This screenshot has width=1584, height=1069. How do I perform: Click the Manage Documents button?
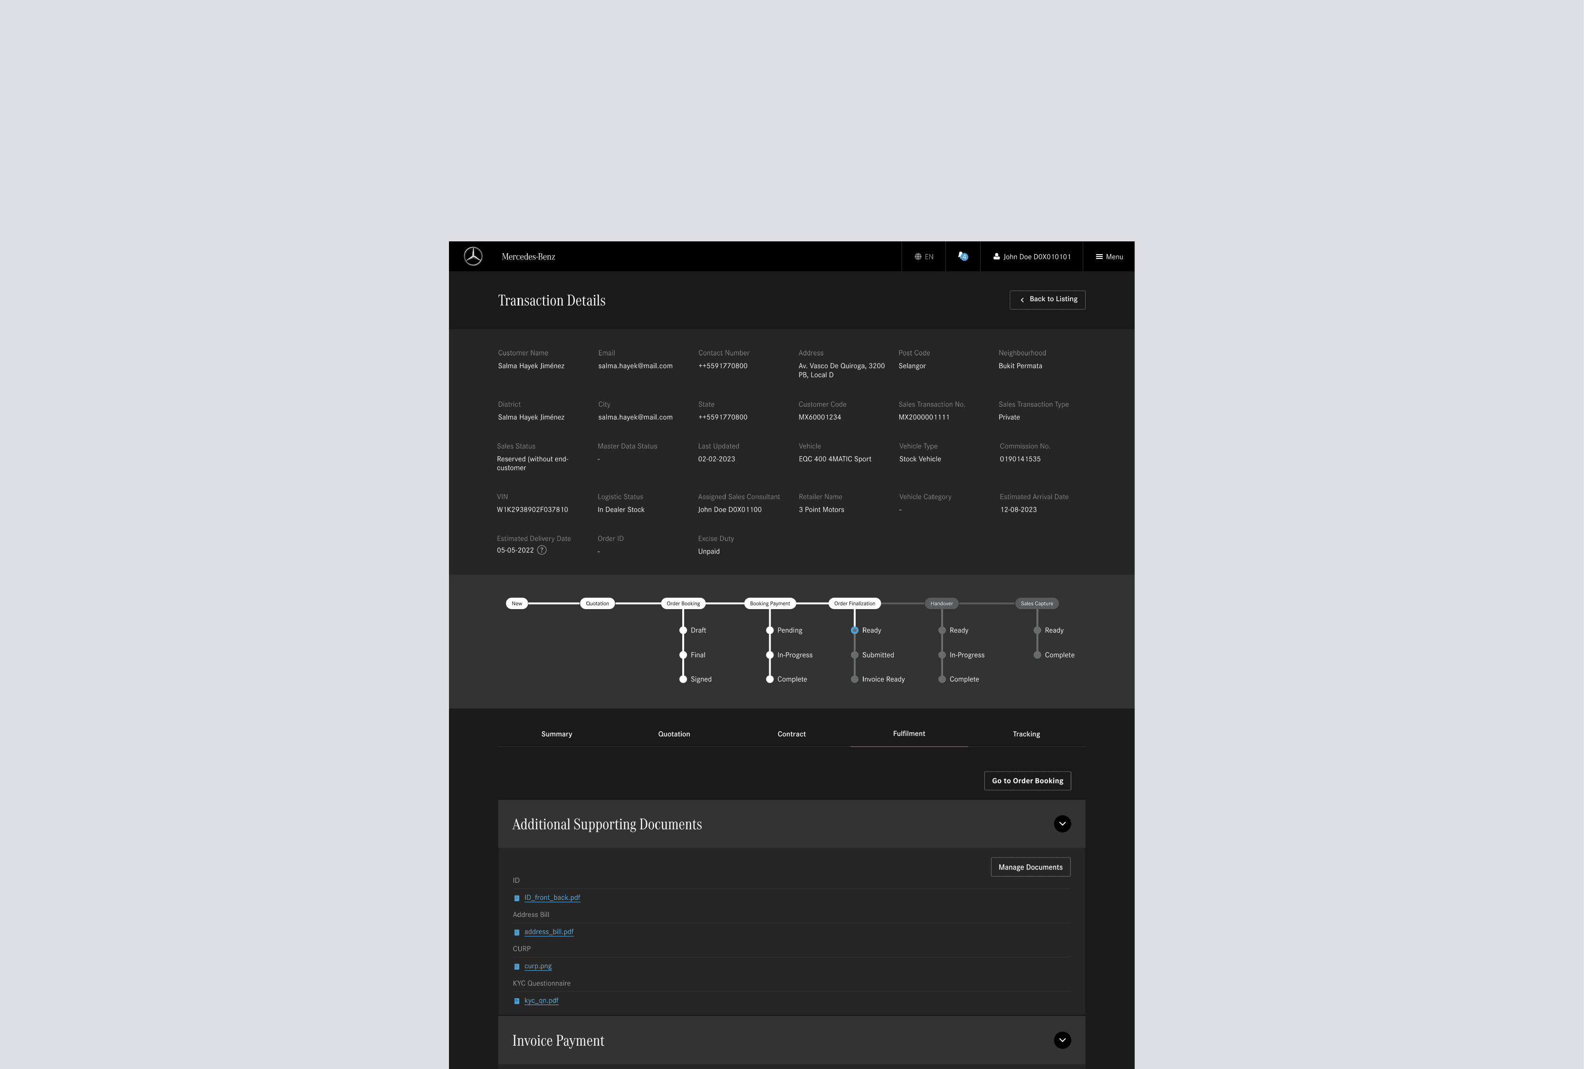[x=1030, y=867]
